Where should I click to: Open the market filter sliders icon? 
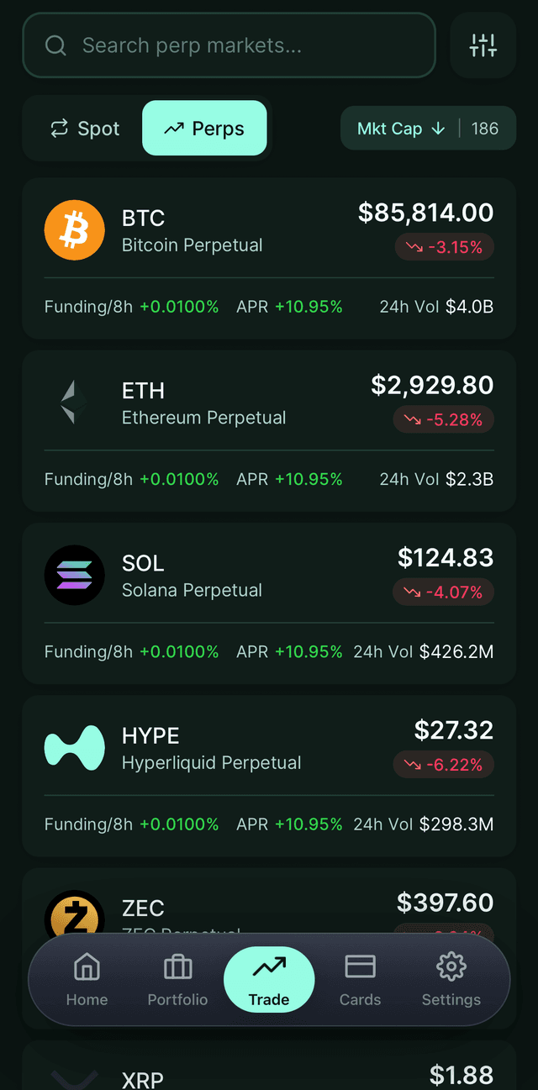click(483, 45)
